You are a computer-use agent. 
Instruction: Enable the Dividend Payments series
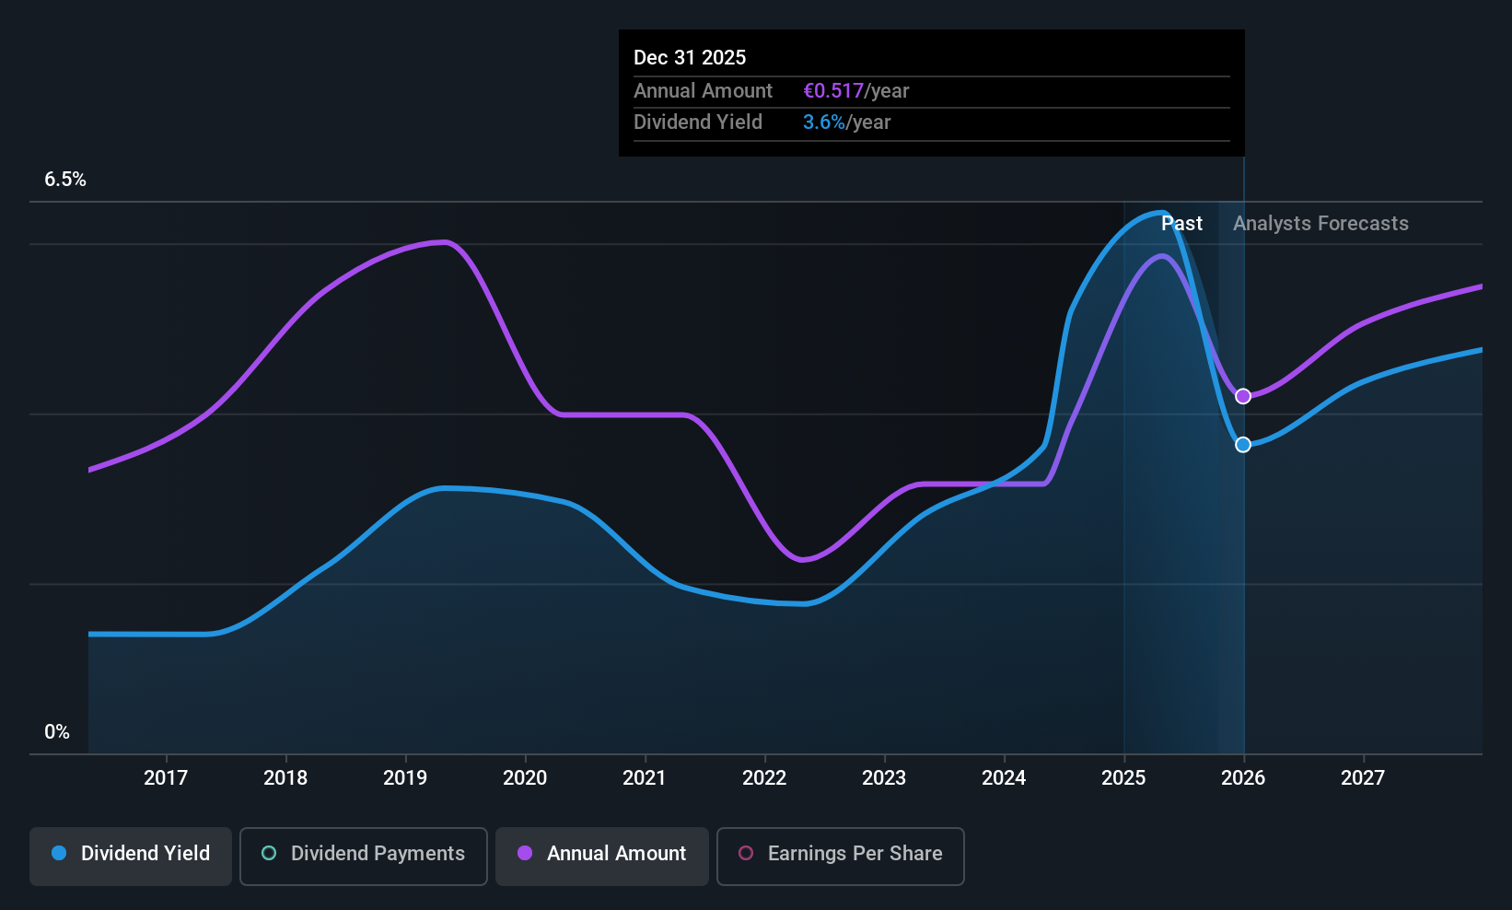click(x=364, y=857)
